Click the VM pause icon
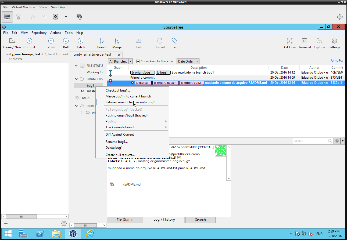 point(44,17)
